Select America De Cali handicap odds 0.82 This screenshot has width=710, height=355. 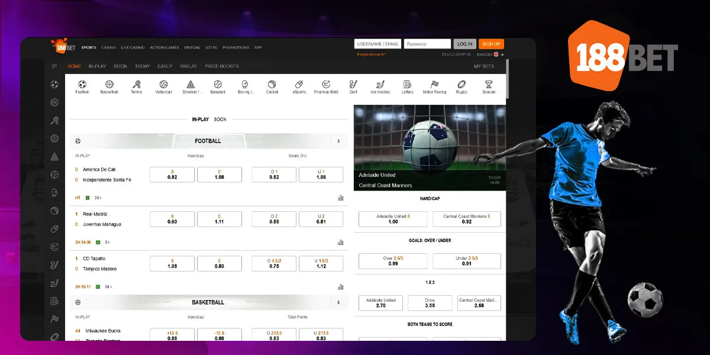point(172,175)
